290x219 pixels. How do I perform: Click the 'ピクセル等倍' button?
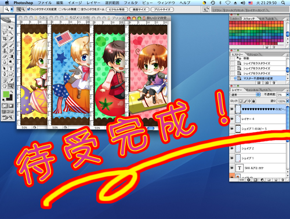(x=117, y=9)
